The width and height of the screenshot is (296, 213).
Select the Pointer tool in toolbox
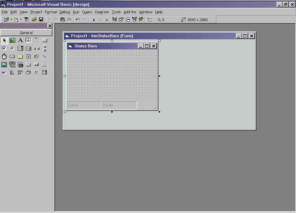[4, 40]
